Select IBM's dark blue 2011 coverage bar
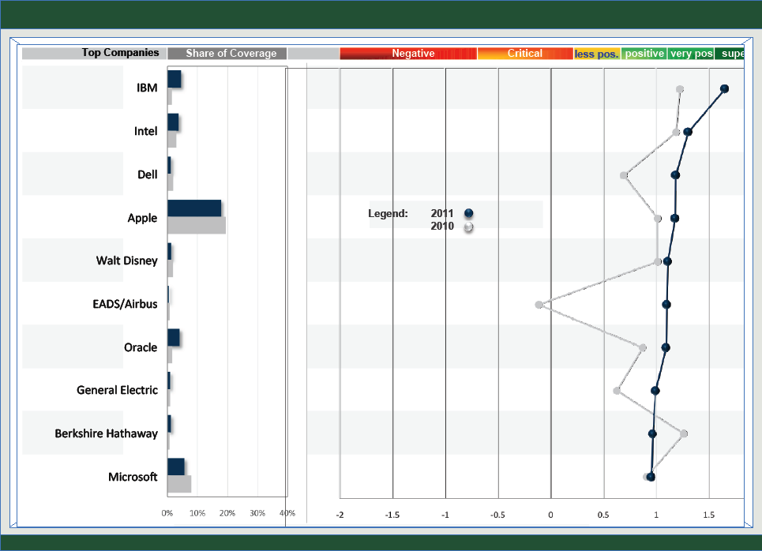762x551 pixels. [175, 79]
